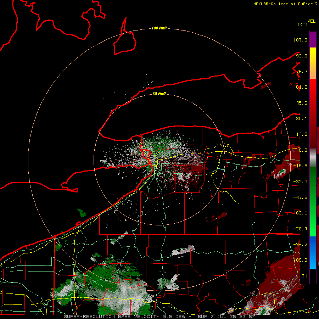This screenshot has width=319, height=319.
Task: Click the -78.7 velocity scale value
Action: click(300, 229)
